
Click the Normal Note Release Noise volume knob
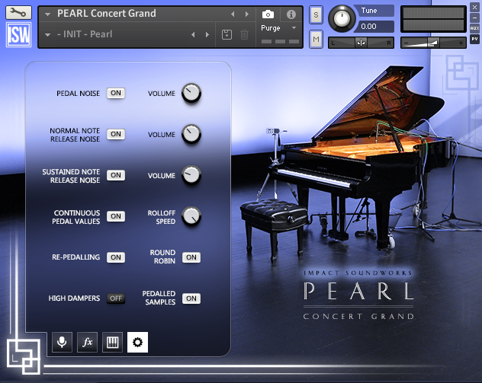point(191,134)
